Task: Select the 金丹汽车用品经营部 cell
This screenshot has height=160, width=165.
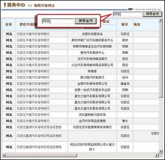Action: [92, 121]
